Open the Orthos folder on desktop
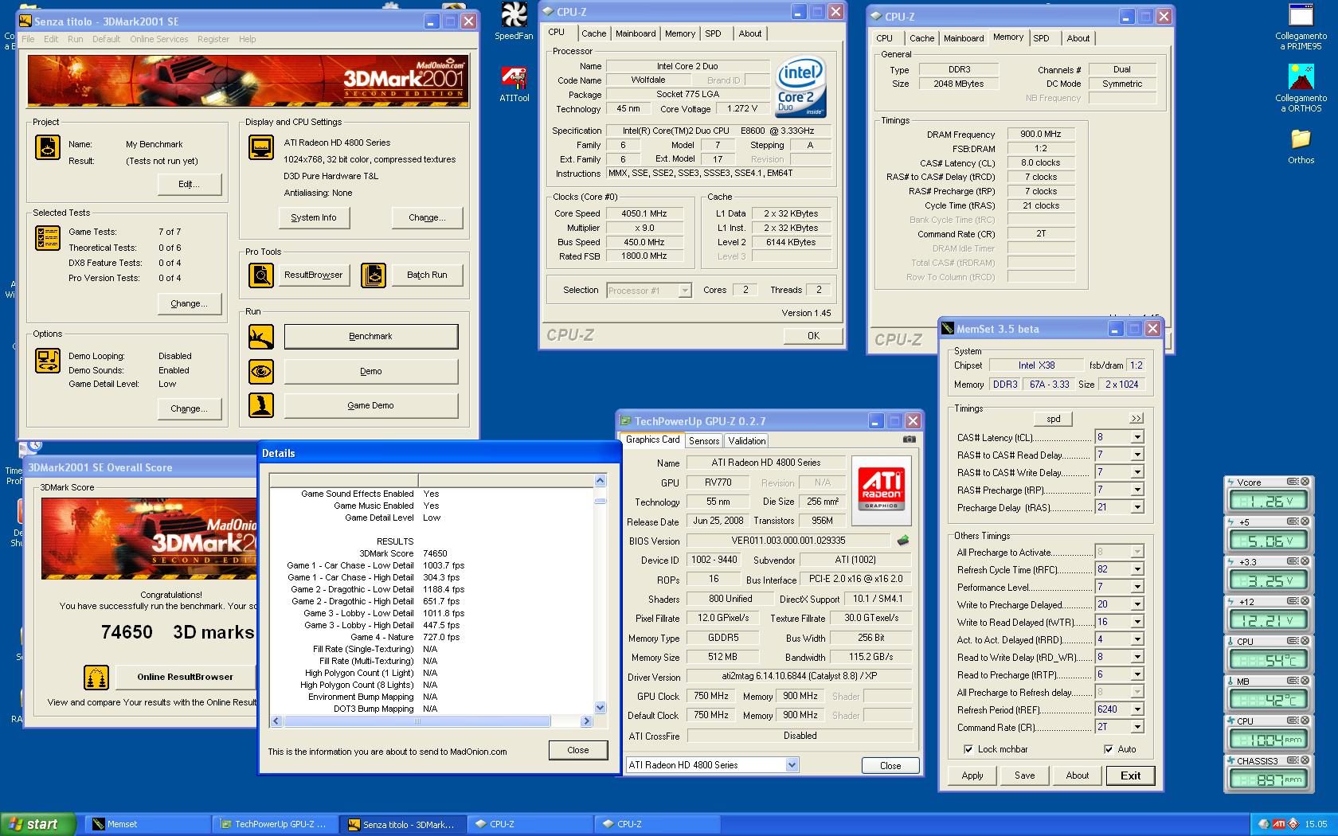Image resolution: width=1338 pixels, height=836 pixels. point(1301,146)
